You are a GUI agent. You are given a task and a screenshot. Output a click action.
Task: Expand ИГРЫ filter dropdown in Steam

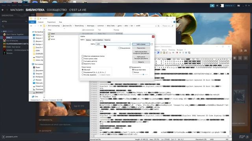click(26, 21)
